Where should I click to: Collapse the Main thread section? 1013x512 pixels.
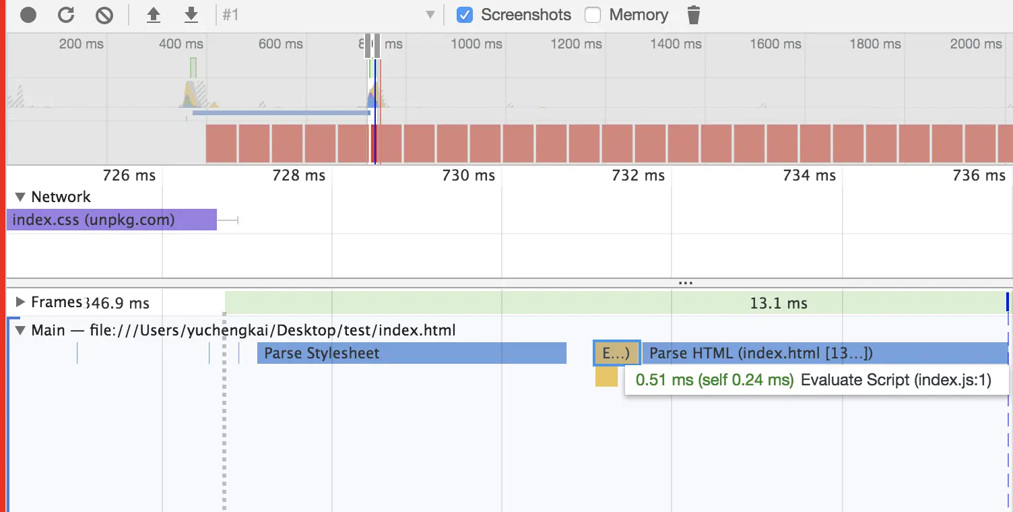point(20,331)
